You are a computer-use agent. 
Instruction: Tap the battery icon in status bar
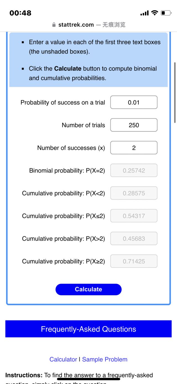(x=166, y=13)
